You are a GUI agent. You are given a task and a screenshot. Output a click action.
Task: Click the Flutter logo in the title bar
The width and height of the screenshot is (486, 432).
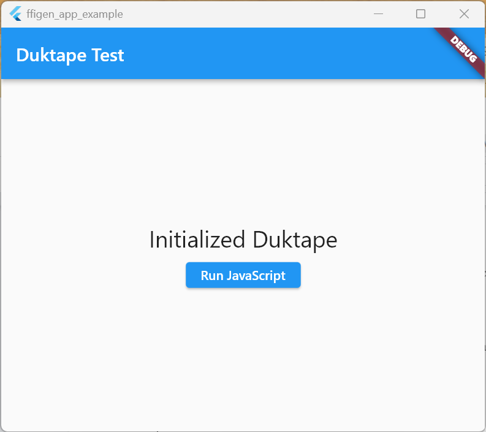click(x=15, y=13)
